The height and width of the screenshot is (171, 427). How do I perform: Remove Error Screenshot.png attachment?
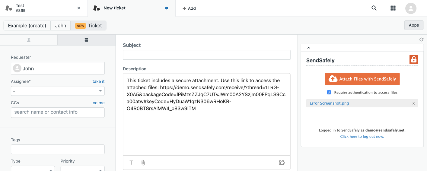(x=413, y=103)
